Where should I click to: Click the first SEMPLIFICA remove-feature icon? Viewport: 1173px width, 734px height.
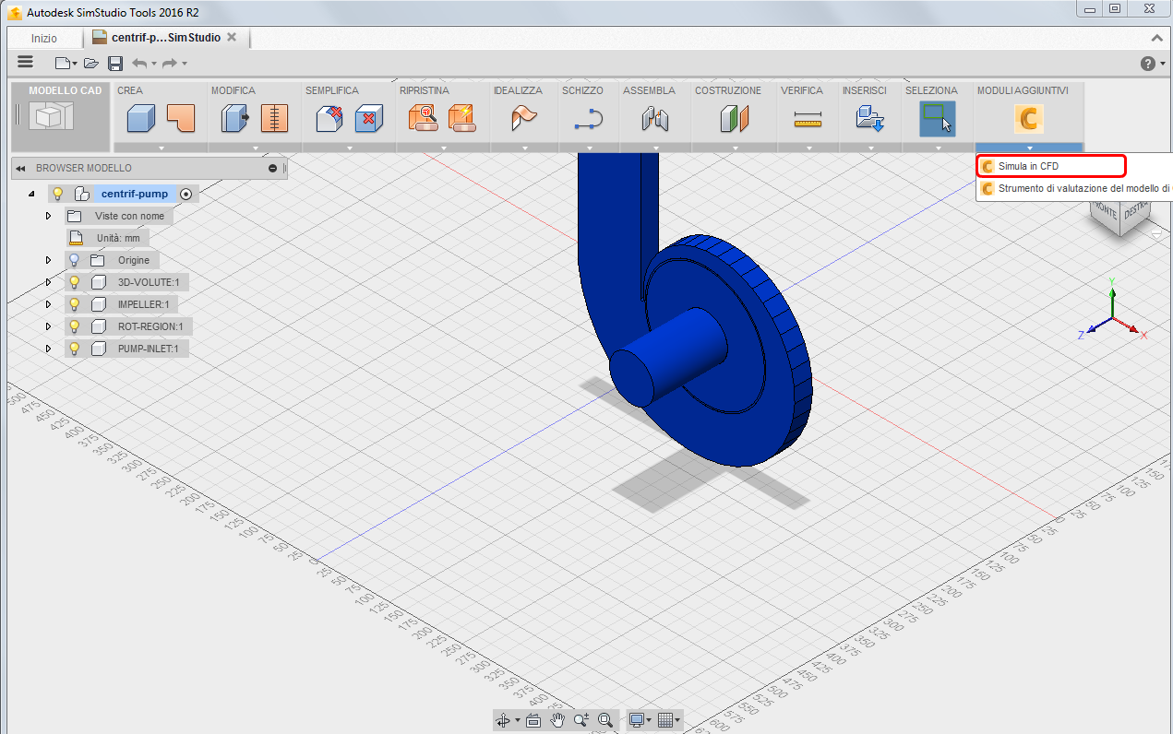329,119
